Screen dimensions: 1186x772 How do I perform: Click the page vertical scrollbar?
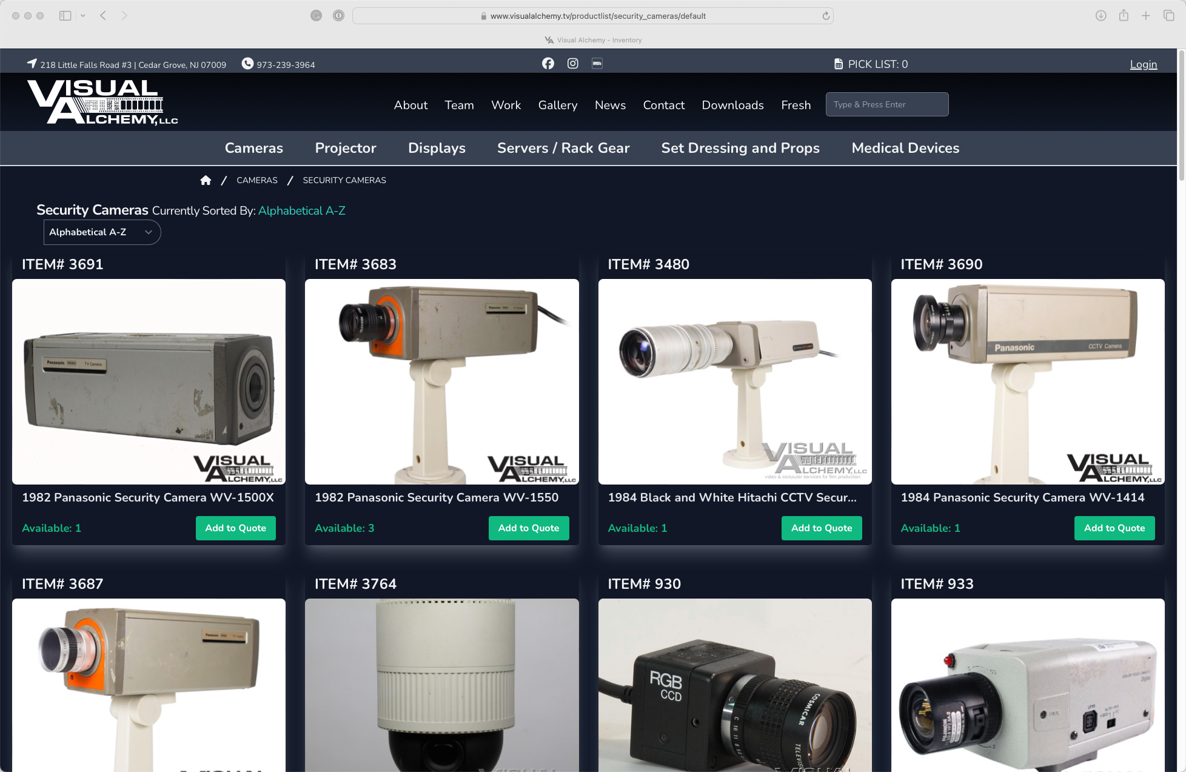coord(1181,115)
